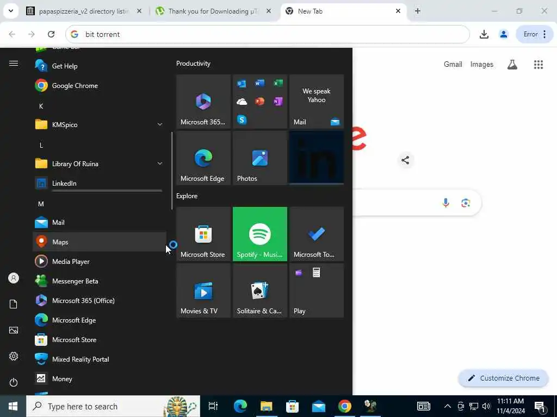This screenshot has height=417, width=557.
Task: Open Microsoft Store from the app list
Action: 100,339
